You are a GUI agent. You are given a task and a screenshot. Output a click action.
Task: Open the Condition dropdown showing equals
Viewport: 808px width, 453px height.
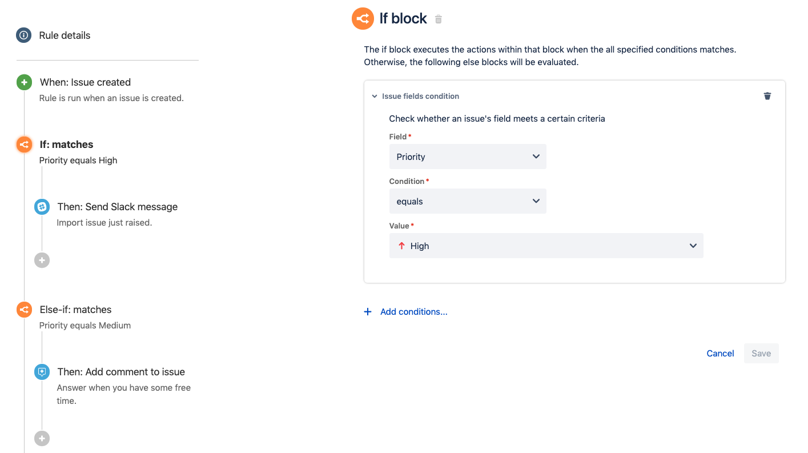tap(468, 201)
